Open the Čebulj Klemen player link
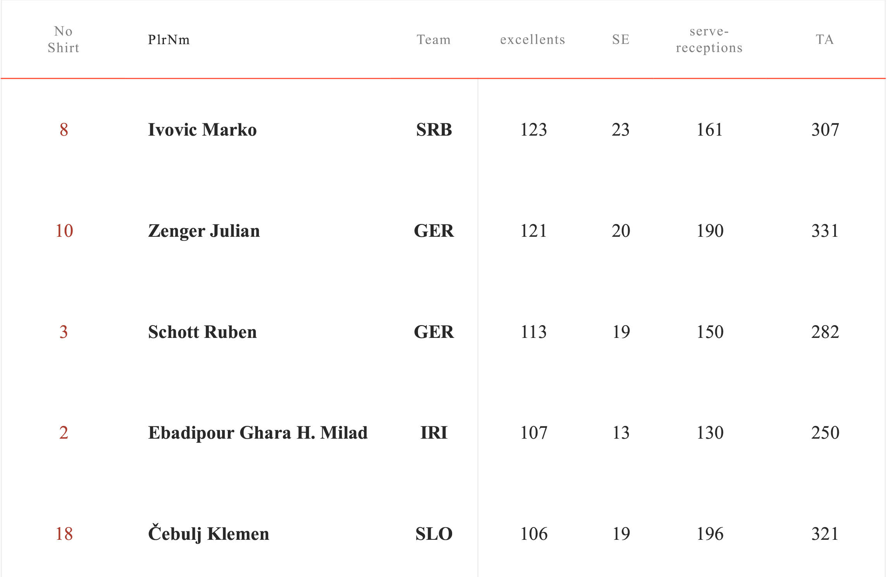The width and height of the screenshot is (888, 577). point(208,534)
